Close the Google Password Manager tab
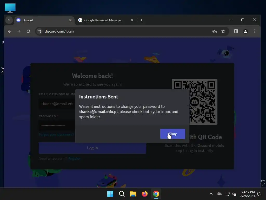 [x=132, y=20]
